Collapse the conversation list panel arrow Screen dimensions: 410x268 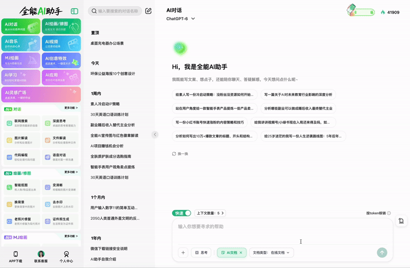[155, 135]
